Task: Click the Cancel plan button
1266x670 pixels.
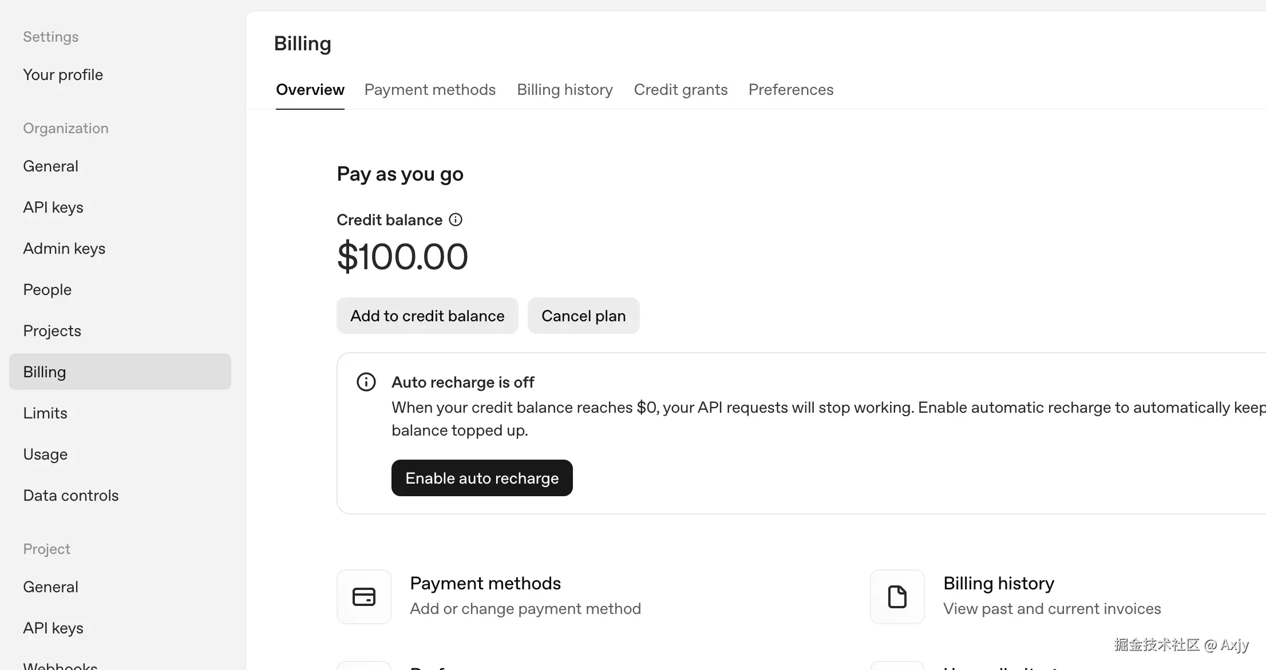Action: (583, 316)
